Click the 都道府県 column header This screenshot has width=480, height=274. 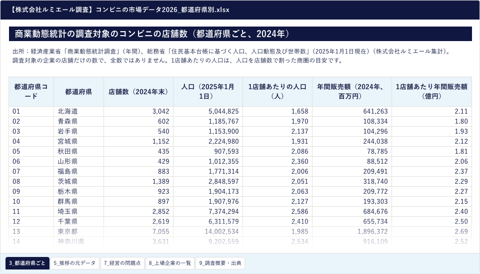click(78, 92)
